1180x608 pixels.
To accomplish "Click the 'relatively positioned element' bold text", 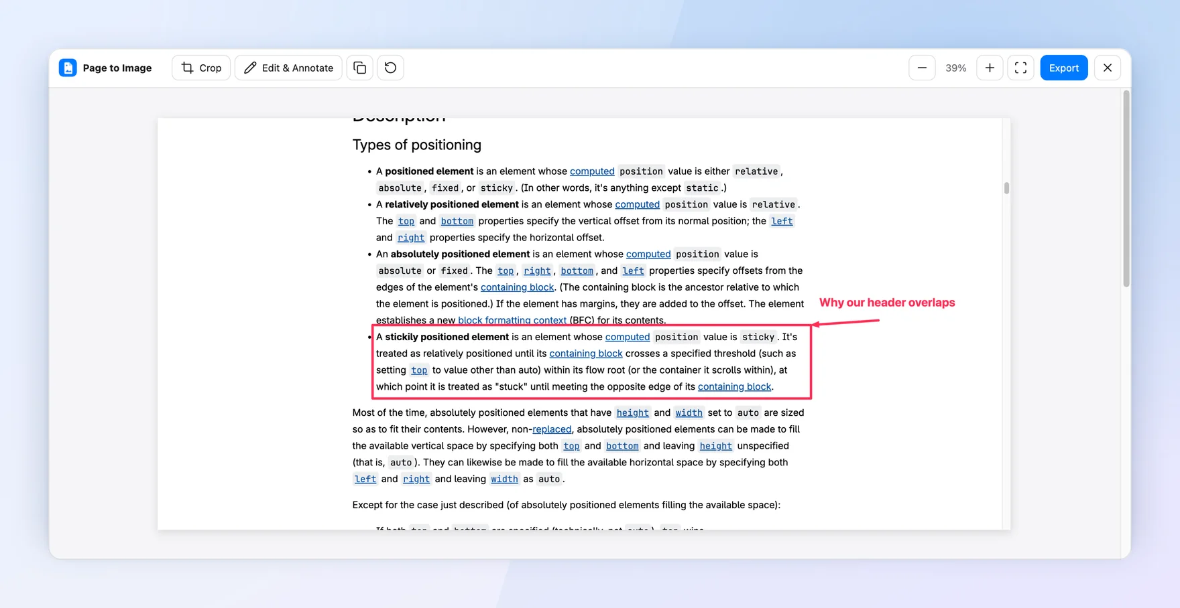I will coord(452,204).
